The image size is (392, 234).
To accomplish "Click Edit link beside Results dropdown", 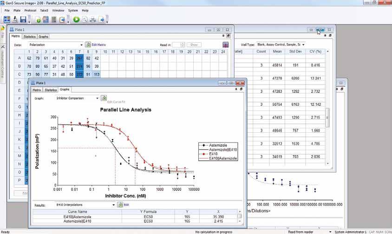I will (x=126, y=205).
